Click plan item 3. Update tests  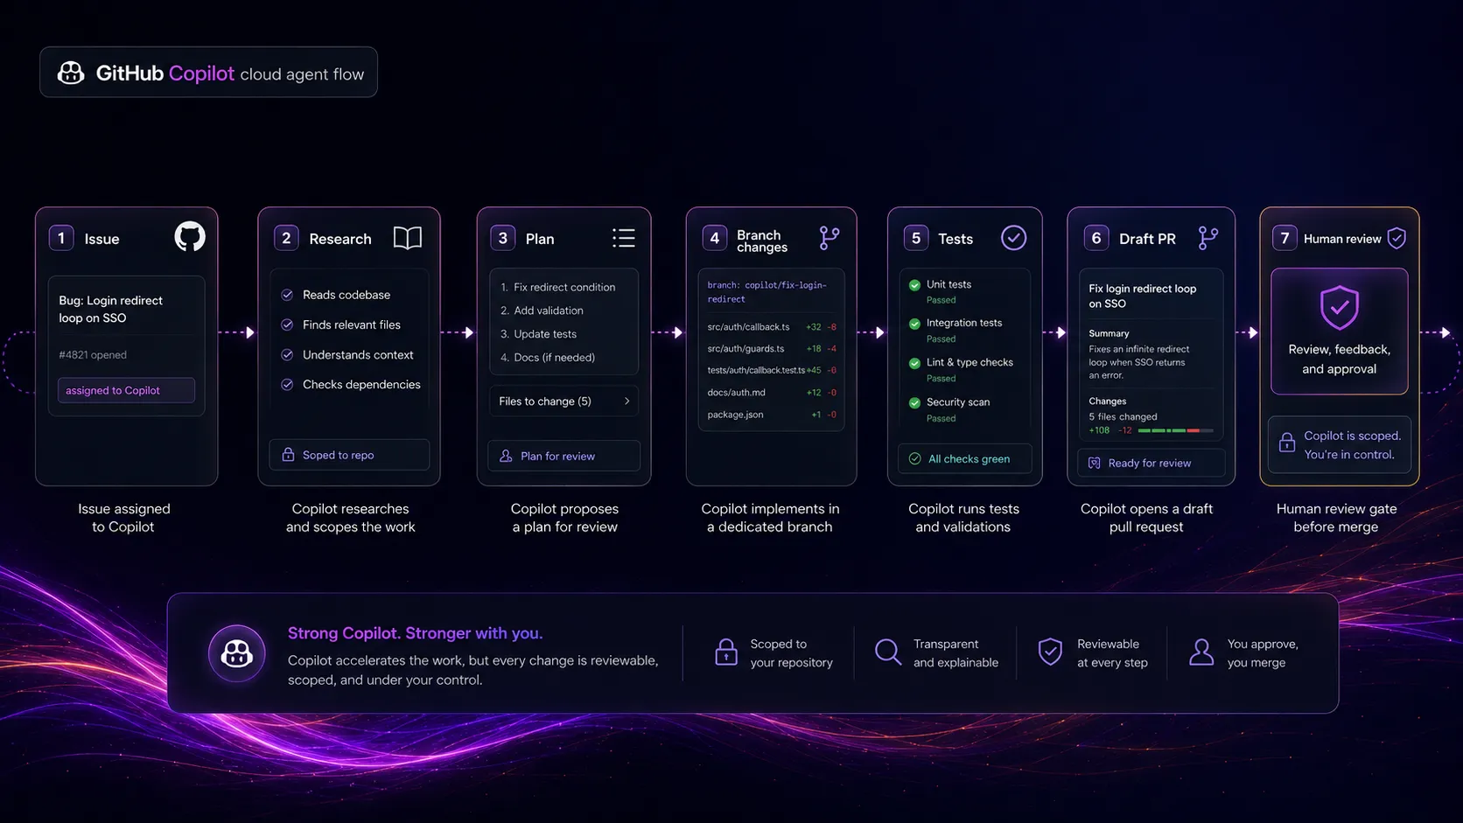(538, 334)
